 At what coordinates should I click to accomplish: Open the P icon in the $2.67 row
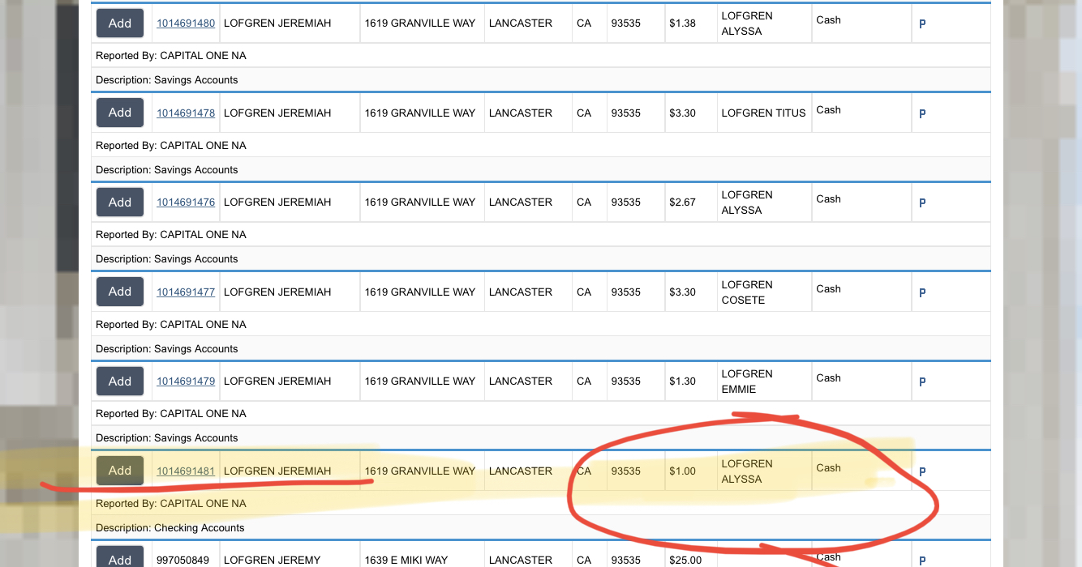point(922,203)
